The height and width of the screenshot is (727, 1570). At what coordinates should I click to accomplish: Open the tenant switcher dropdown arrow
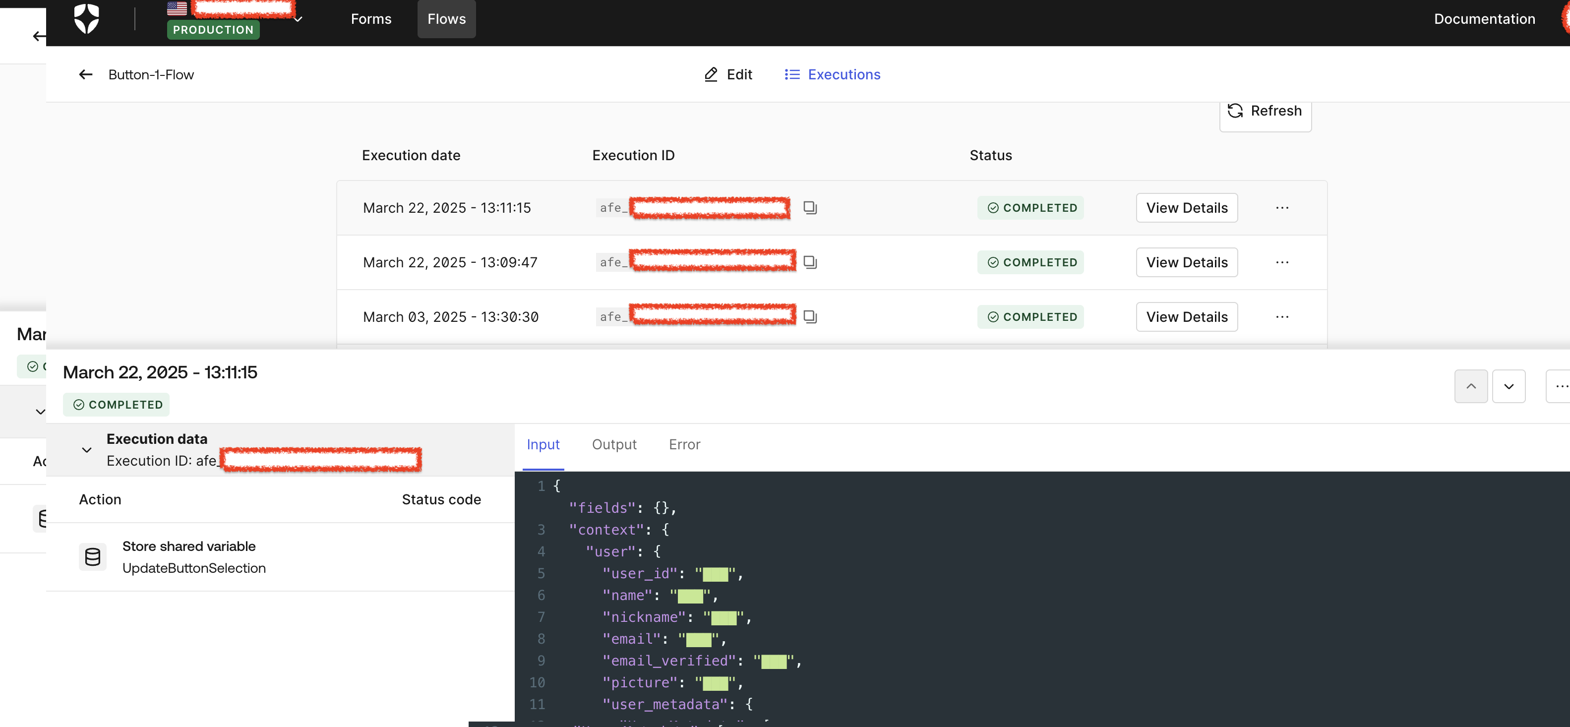point(298,19)
